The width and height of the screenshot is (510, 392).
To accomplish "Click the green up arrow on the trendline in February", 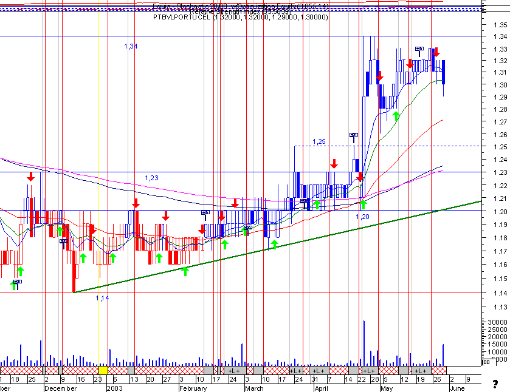I will (185, 271).
